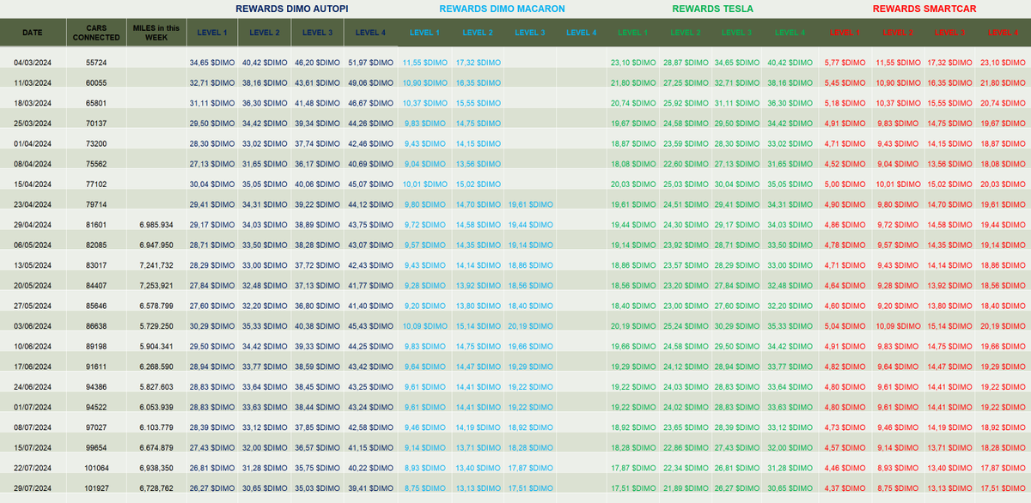Viewport: 1031px width, 503px height.
Task: Select the date cell 29/07/2024
Action: click(32, 488)
